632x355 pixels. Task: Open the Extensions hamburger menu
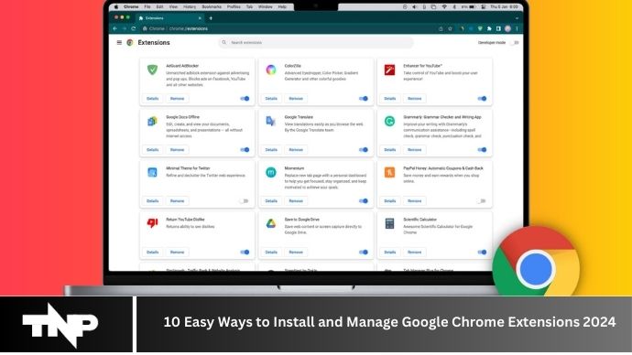[x=119, y=43]
